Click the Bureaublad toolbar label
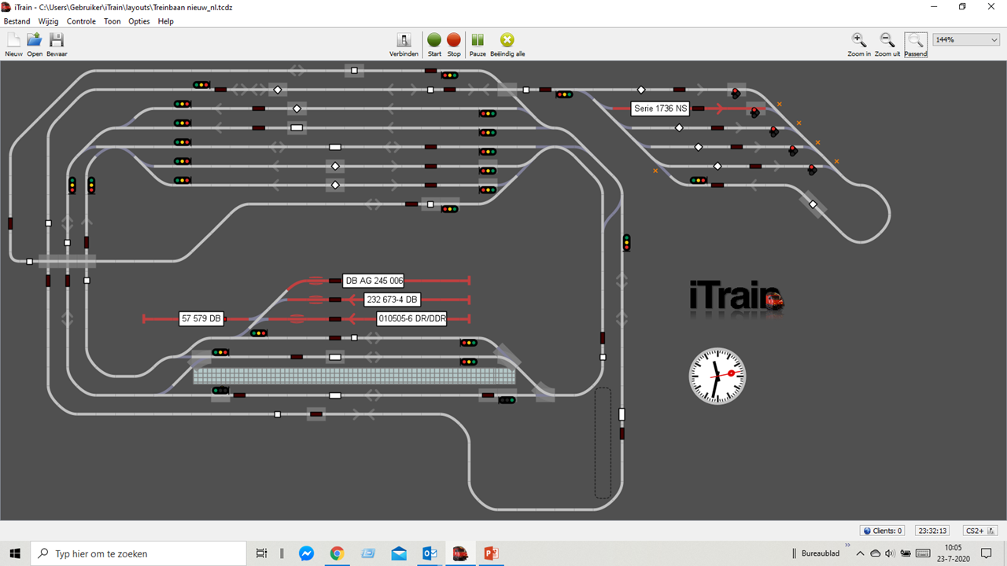Screen dimensions: 1007x566 point(820,553)
